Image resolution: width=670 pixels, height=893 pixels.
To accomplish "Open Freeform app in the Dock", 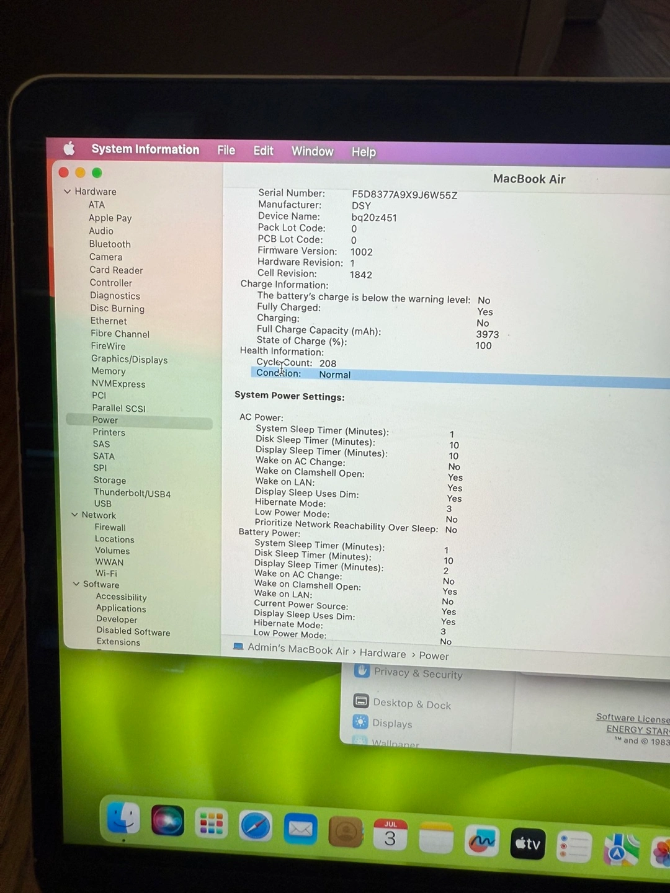I will [x=481, y=840].
